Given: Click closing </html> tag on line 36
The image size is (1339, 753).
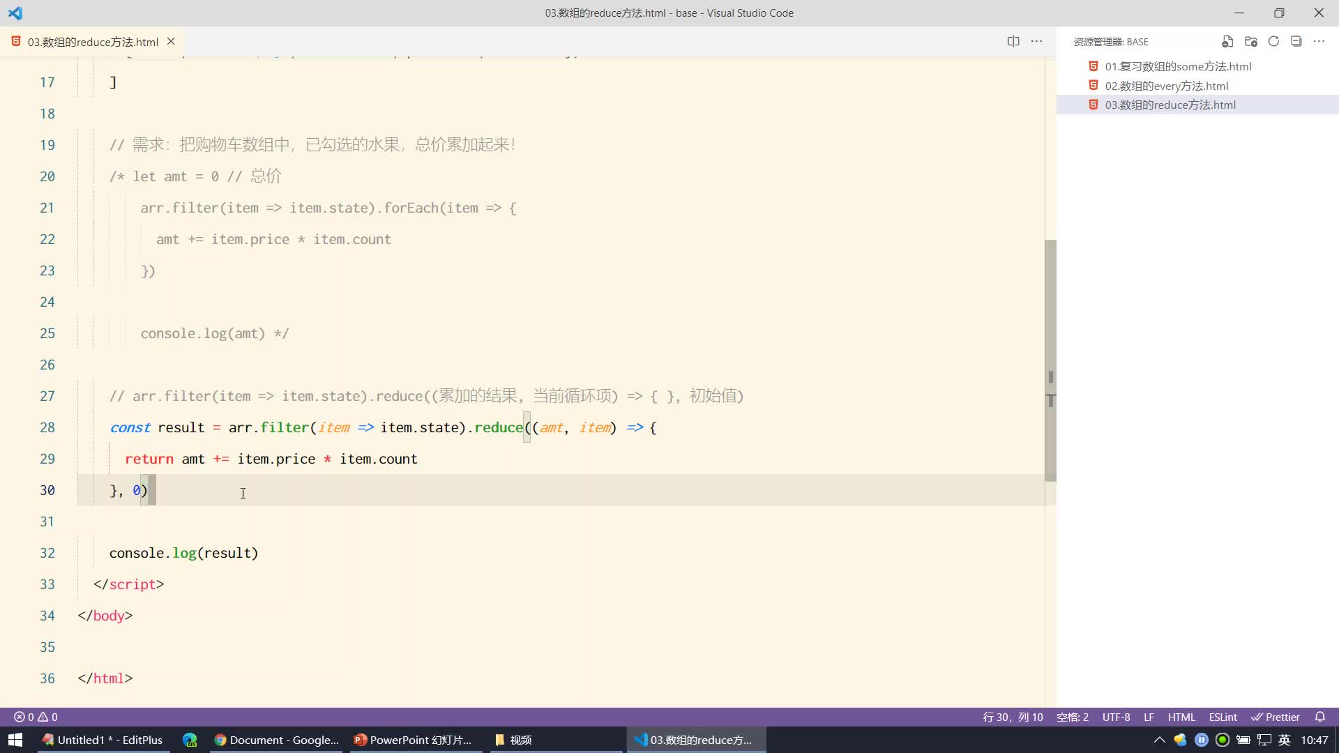Looking at the screenshot, I should [105, 678].
